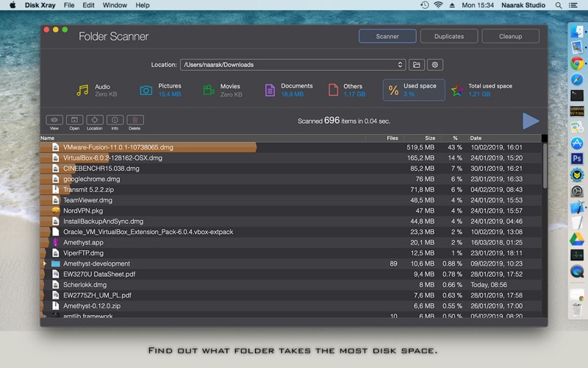Filter by Pictures camera icon
Image resolution: width=588 pixels, height=368 pixels.
tap(146, 90)
